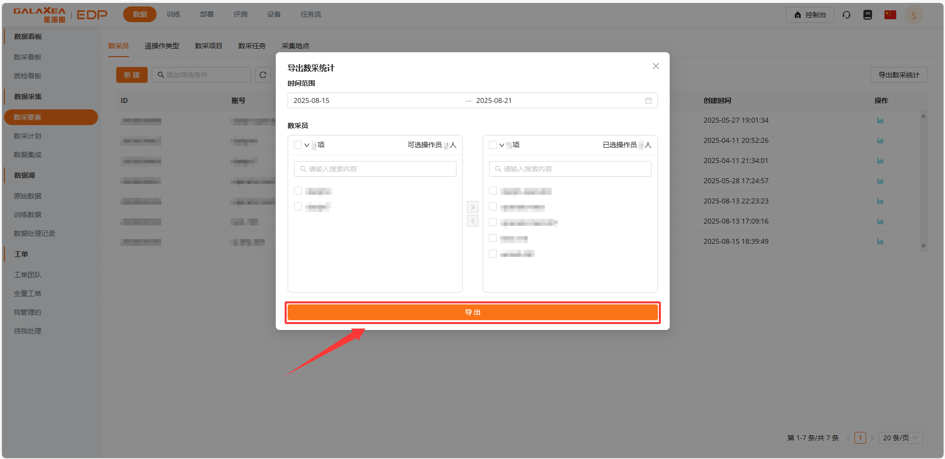Open statistics chart icon for first row
945x459 pixels.
[x=880, y=120]
